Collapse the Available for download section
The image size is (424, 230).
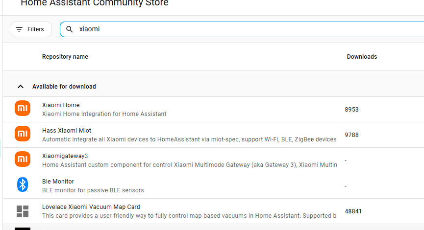(x=21, y=87)
